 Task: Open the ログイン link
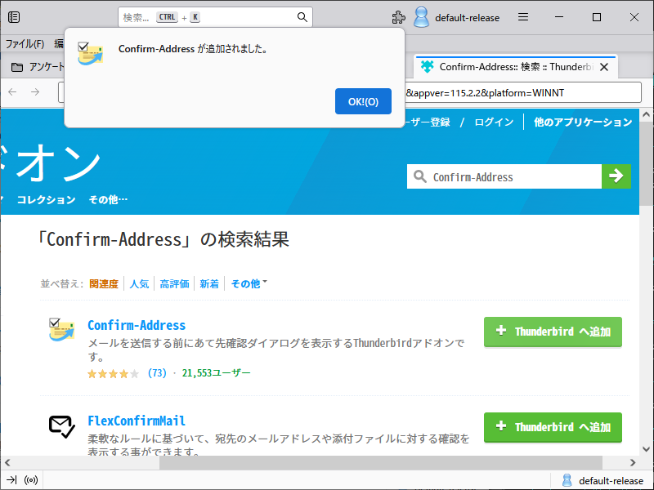point(494,122)
